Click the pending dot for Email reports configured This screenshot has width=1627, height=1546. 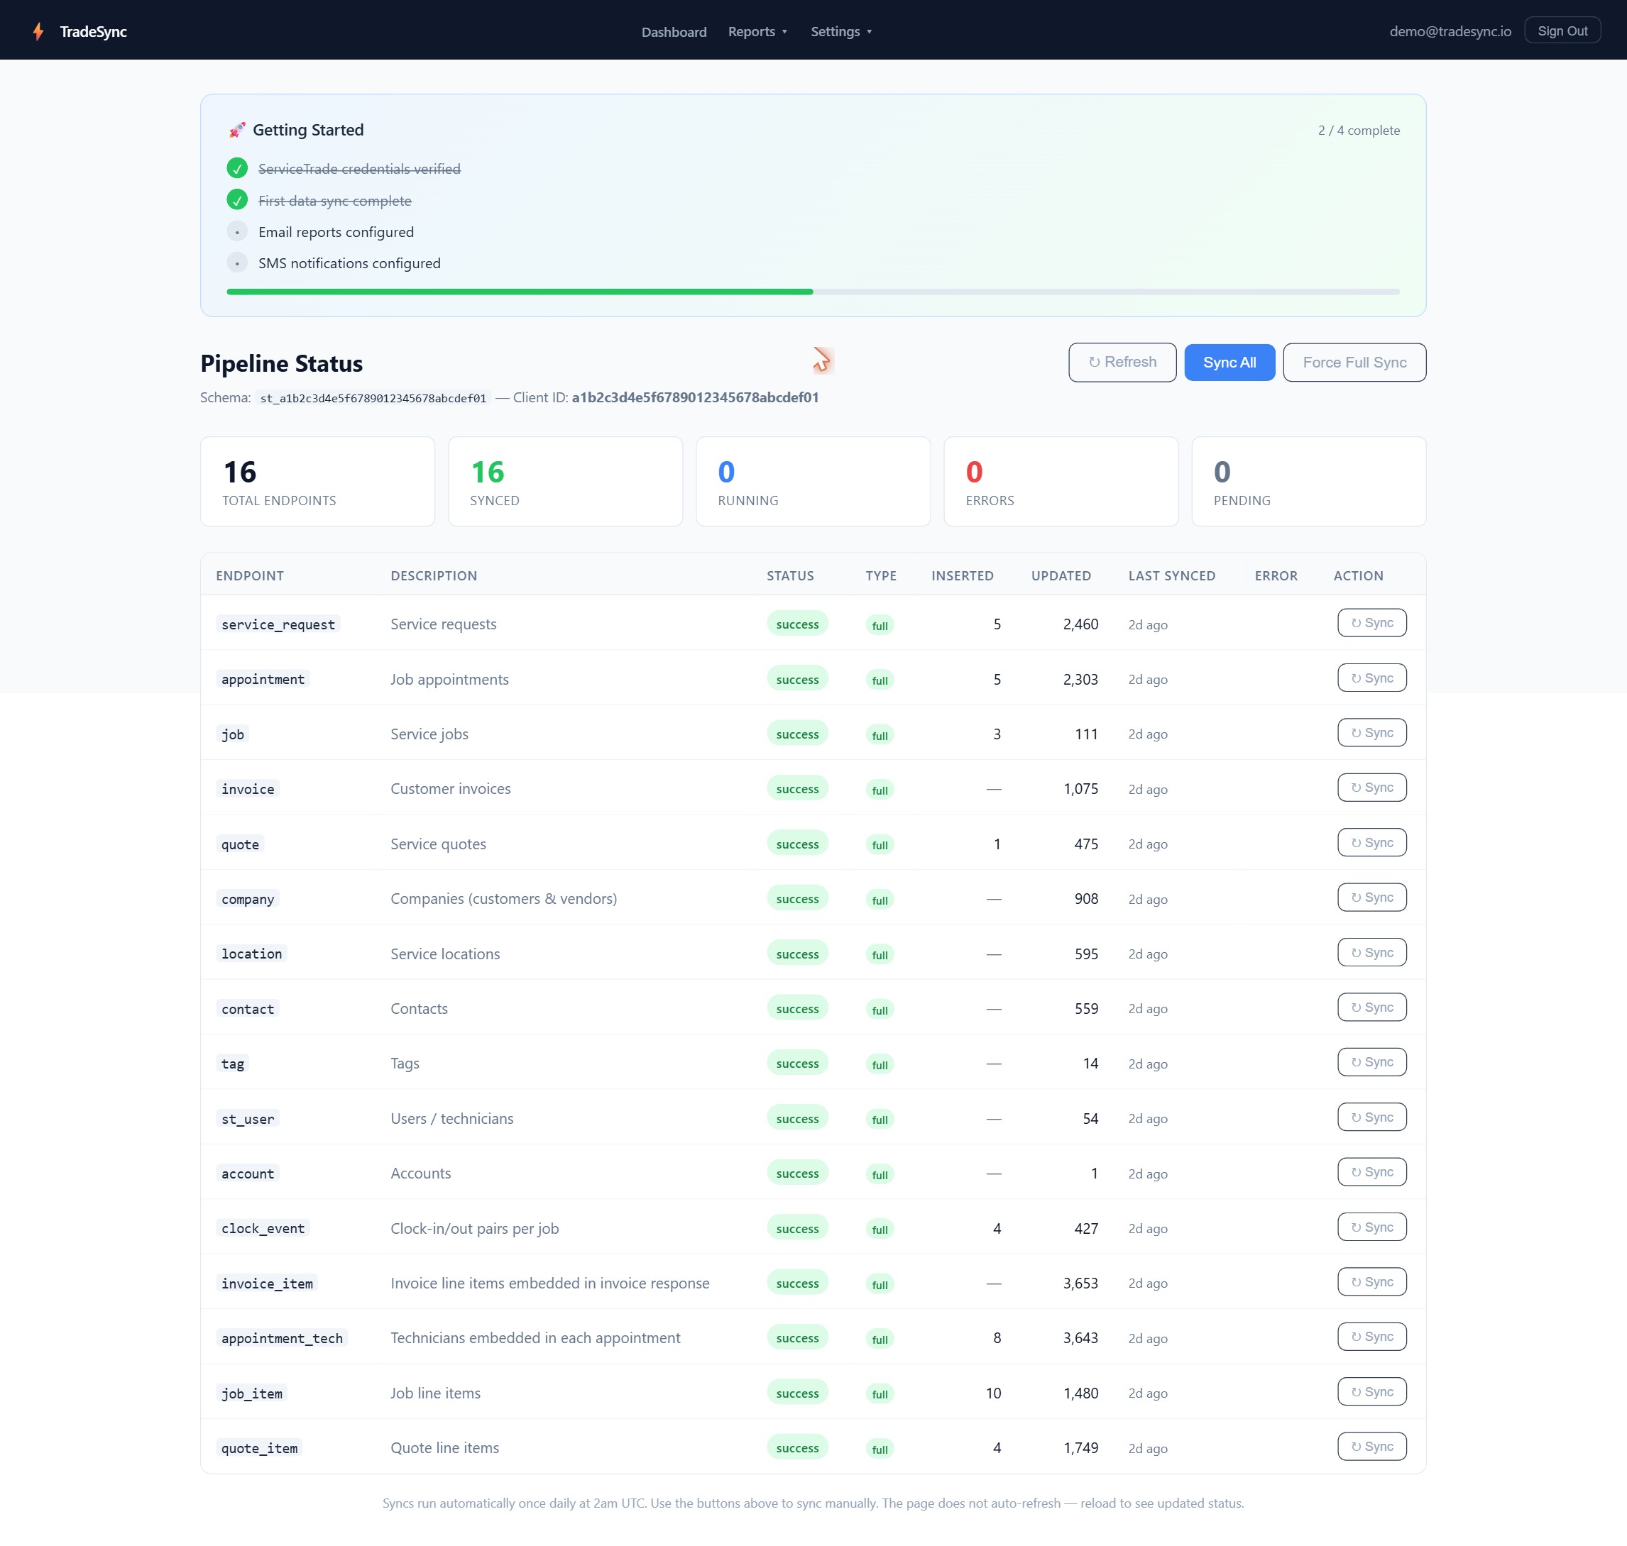(236, 231)
